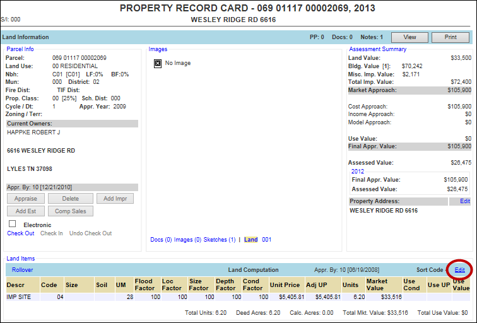The height and width of the screenshot is (323, 477).
Task: Select the IMP SITE land row description
Action: tap(18, 297)
